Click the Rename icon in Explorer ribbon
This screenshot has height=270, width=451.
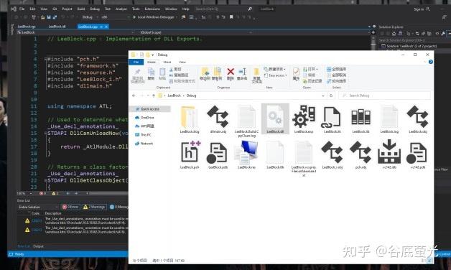[x=242, y=72]
